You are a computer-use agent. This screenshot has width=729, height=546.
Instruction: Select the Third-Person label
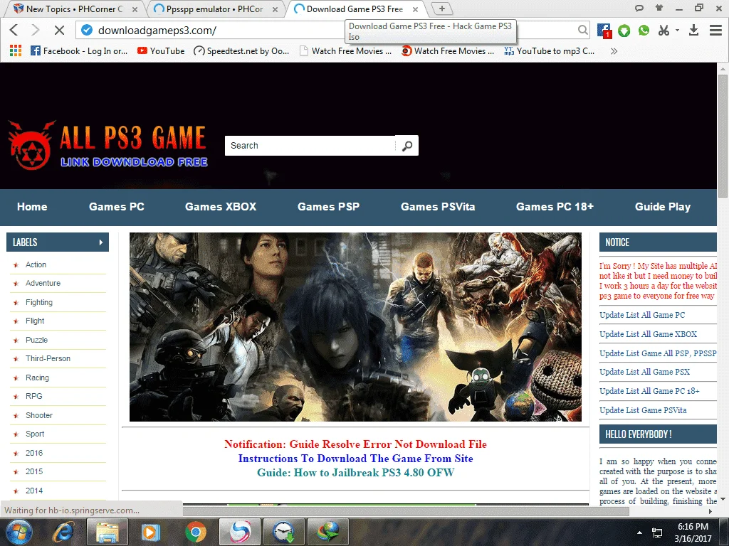click(x=48, y=358)
